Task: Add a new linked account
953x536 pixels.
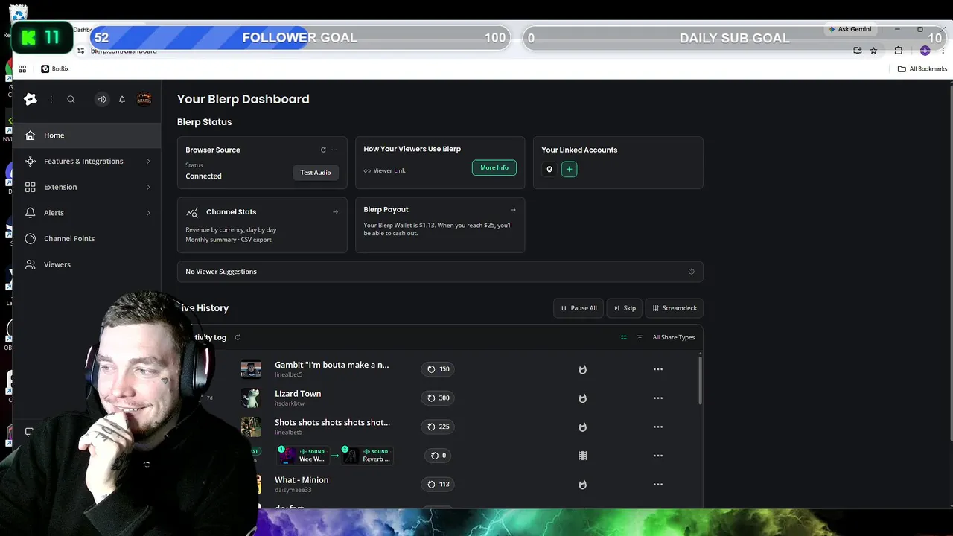Action: click(569, 169)
